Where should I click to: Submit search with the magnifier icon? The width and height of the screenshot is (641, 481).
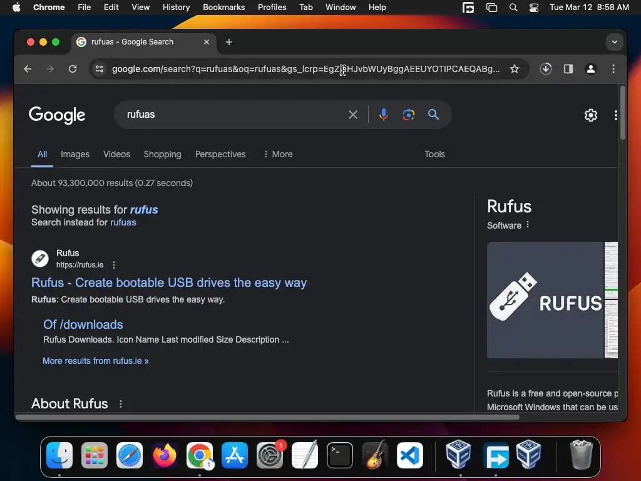[433, 115]
